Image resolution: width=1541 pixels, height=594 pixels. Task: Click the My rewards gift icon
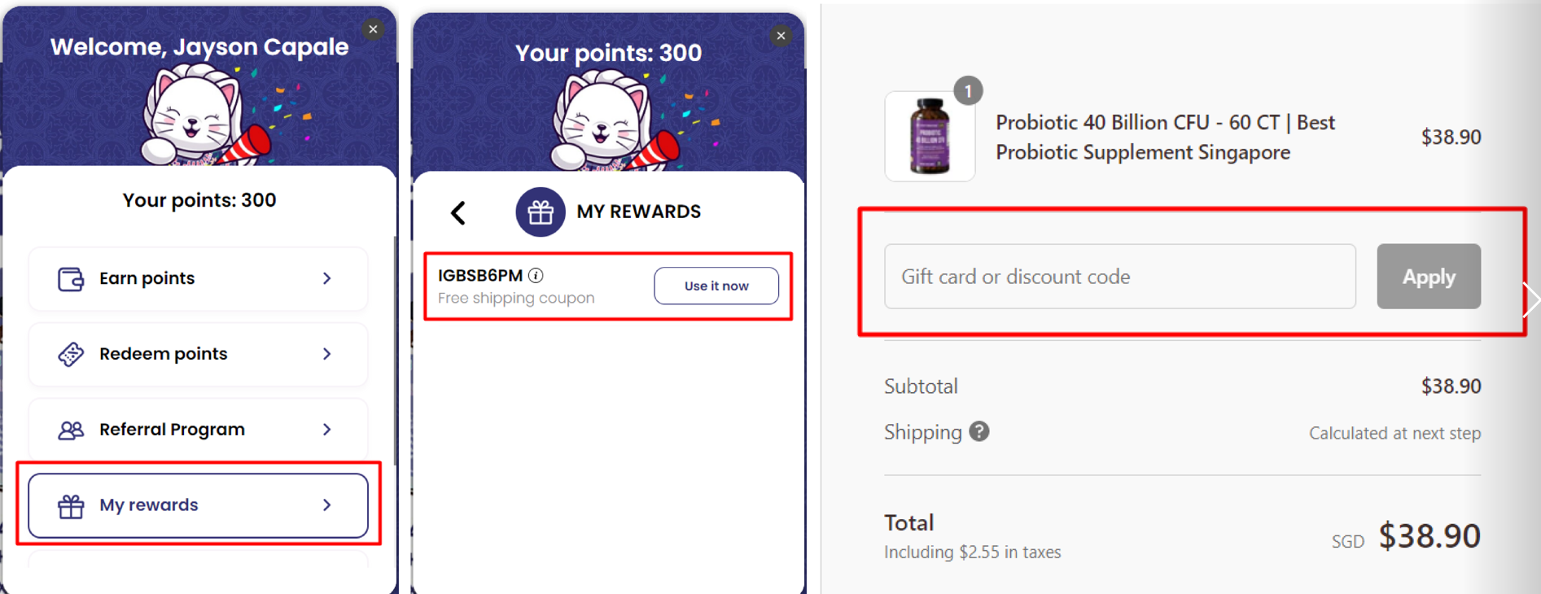click(x=72, y=505)
